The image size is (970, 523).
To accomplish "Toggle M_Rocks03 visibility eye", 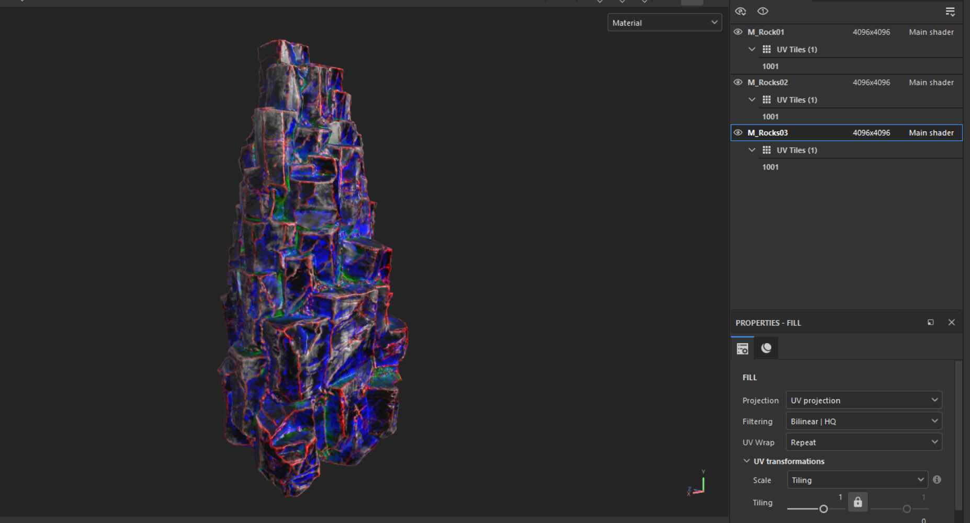I will [x=738, y=132].
